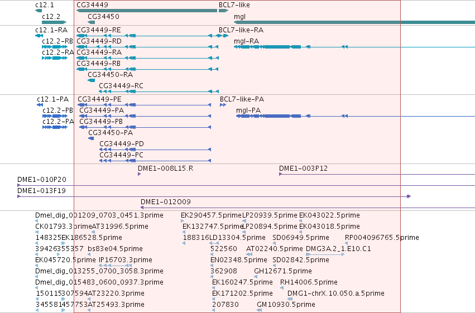
Task: Select the c12.2-PA protein label
Action: point(58,122)
